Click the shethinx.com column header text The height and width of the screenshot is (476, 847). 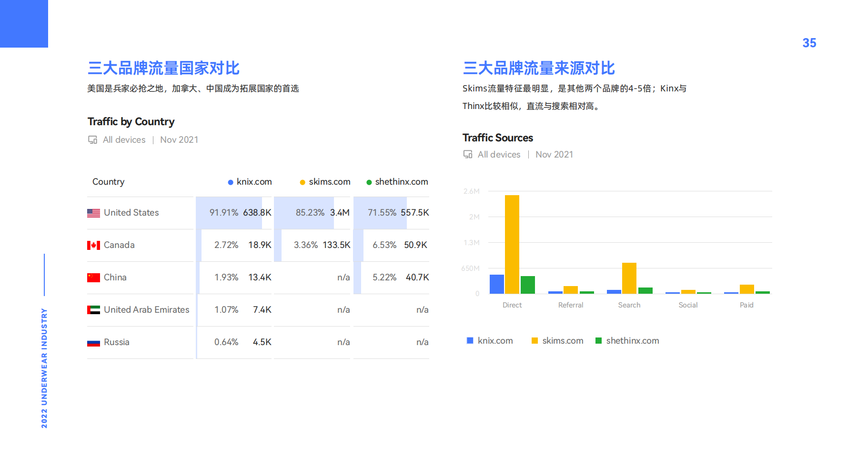402,182
